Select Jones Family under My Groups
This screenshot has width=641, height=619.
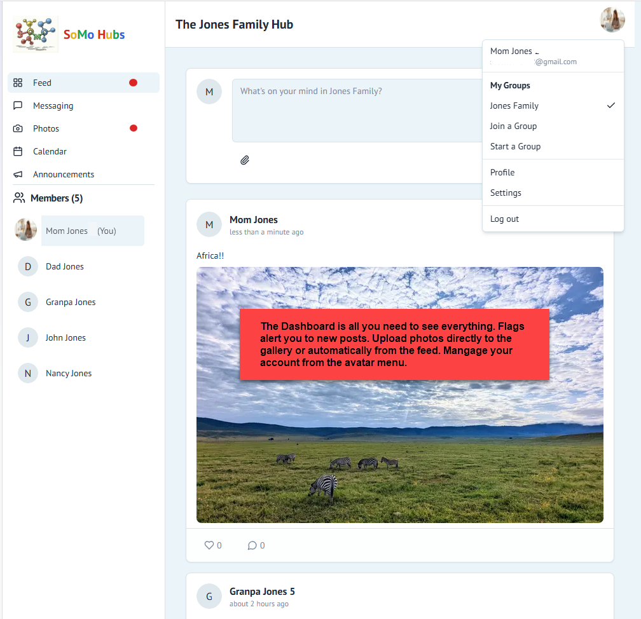pyautogui.click(x=514, y=105)
